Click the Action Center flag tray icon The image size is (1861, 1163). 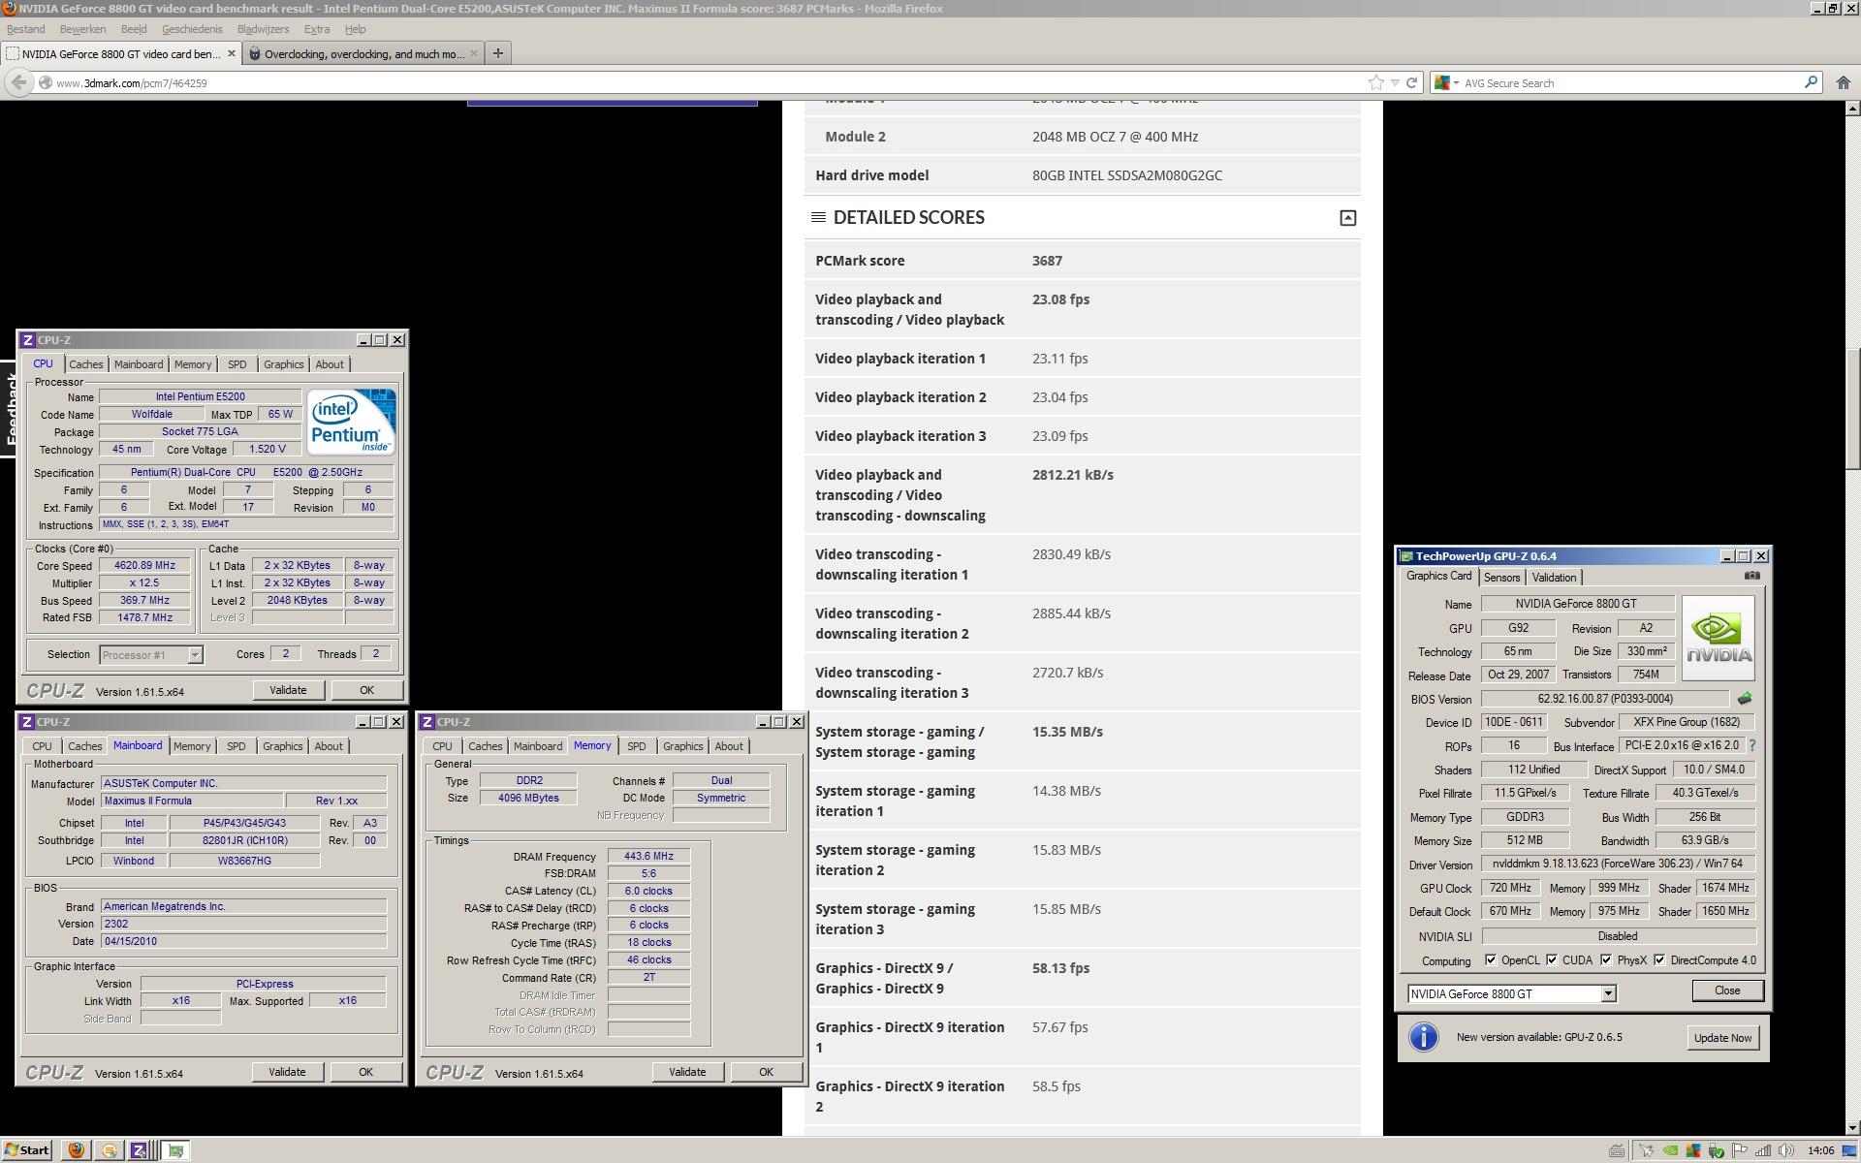click(1740, 1150)
